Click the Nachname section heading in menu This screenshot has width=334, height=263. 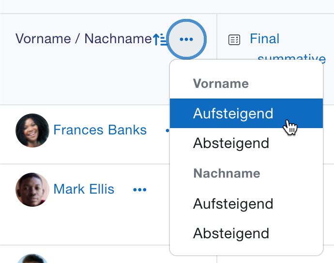click(227, 173)
